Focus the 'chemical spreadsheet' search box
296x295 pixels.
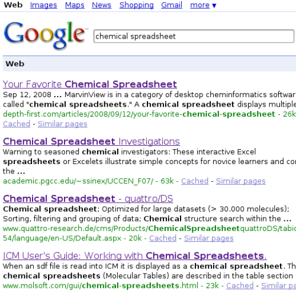click(x=194, y=36)
